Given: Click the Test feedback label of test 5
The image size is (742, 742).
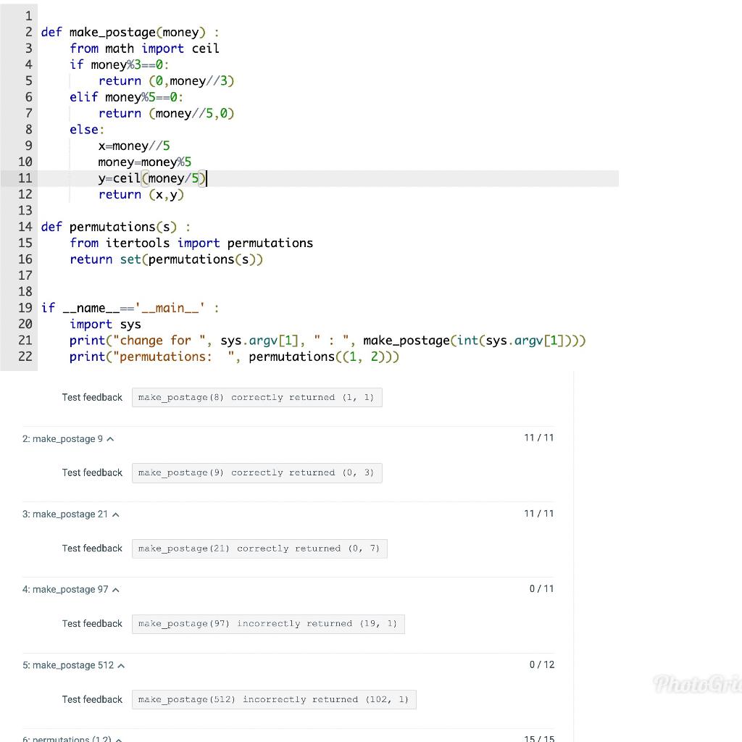Looking at the screenshot, I should [x=92, y=699].
